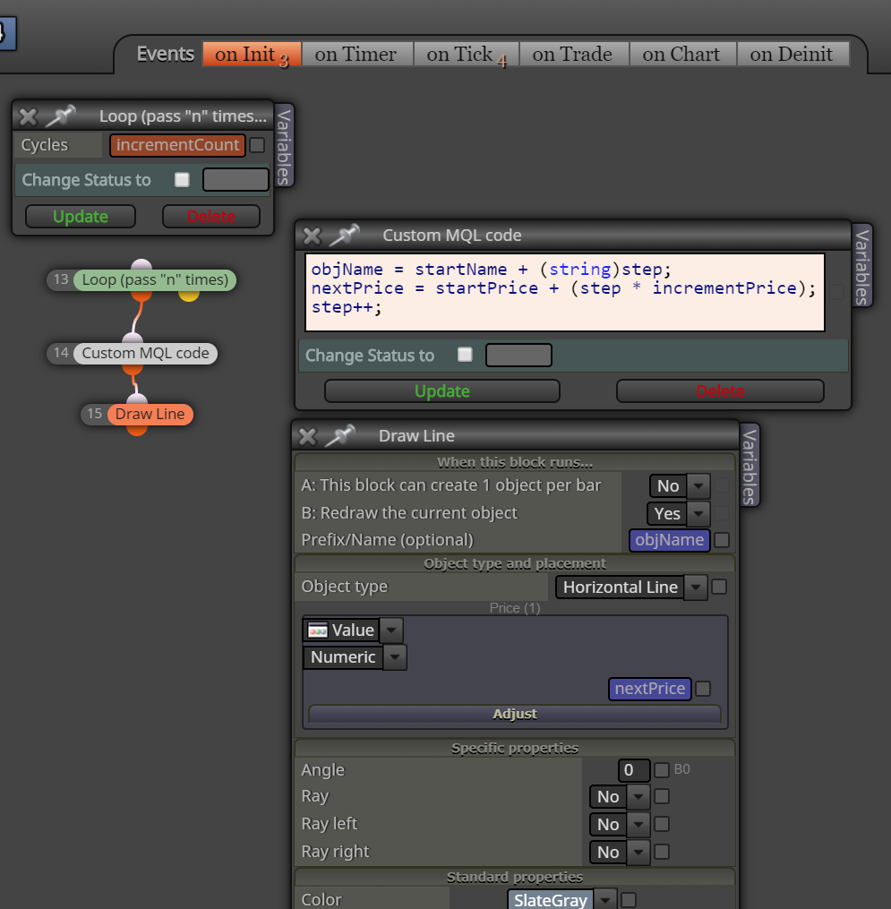Close the Draw Line panel
This screenshot has width=891, height=909.
(x=307, y=436)
